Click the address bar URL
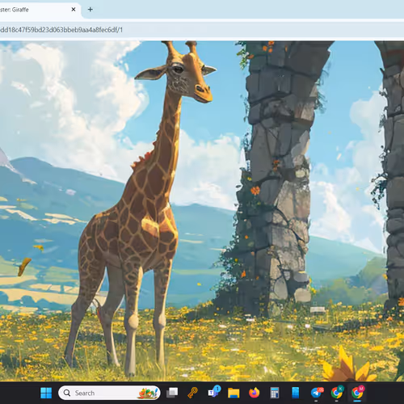 (61, 30)
